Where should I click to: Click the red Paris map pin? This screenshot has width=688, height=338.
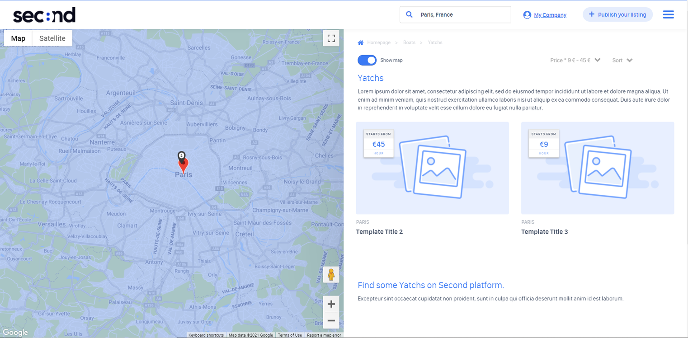(x=183, y=165)
